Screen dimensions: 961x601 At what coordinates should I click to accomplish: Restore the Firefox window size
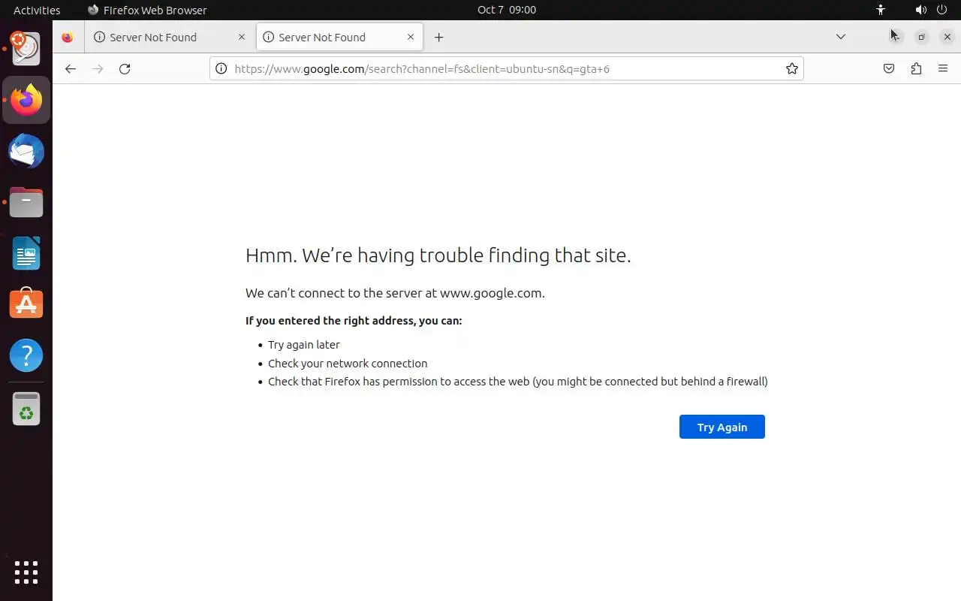921,37
